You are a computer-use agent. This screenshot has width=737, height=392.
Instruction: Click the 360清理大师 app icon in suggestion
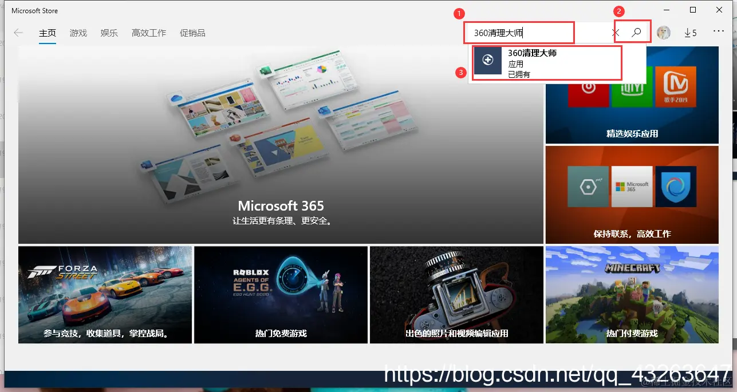click(488, 60)
